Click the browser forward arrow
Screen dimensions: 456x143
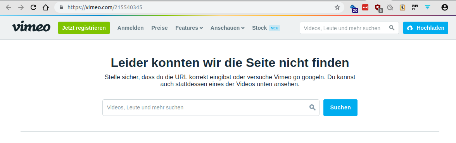click(21, 8)
